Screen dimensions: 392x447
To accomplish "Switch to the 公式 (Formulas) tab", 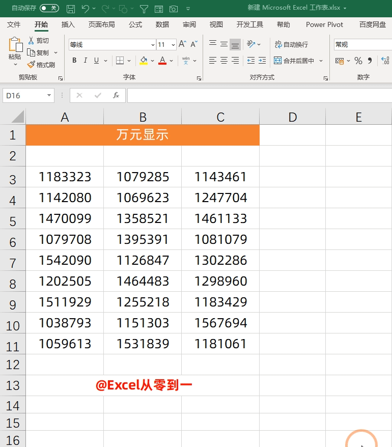I will point(135,24).
